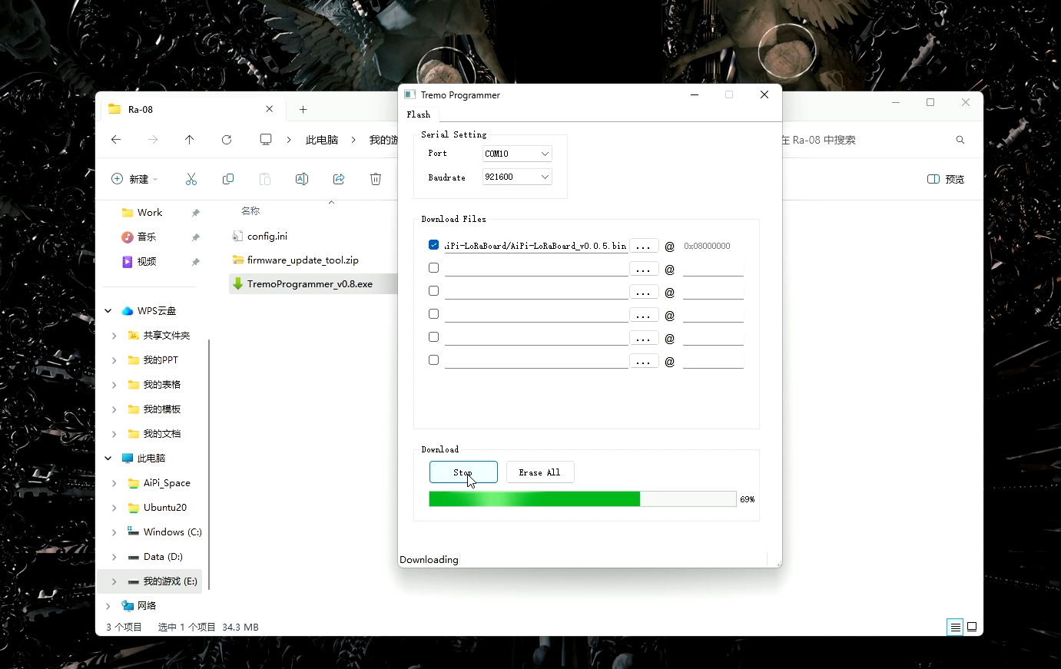Expand the shared folder node
Screen dimensions: 1061x669
click(x=114, y=336)
